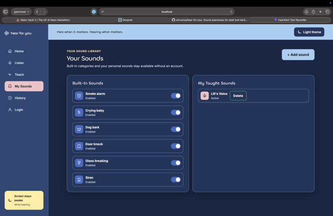Open the Teach page in the sidebar
Screen dimensions: 333x216
pos(24,74)
